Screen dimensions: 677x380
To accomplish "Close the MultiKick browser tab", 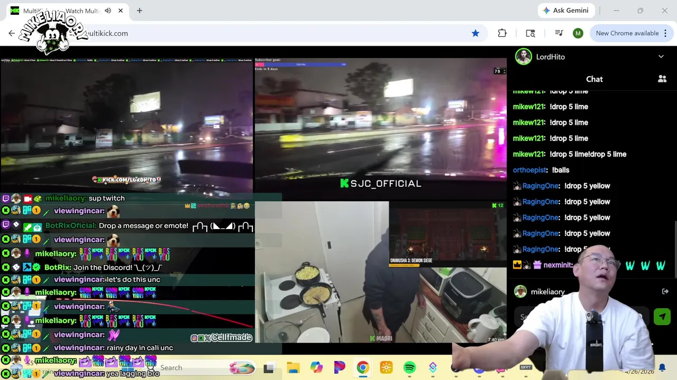I will tap(121, 11).
